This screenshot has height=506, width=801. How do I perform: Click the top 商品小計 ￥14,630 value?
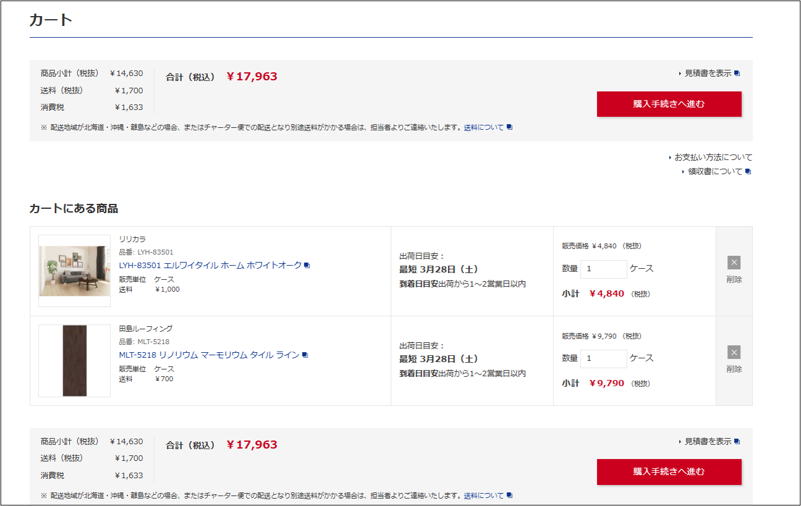pos(126,73)
